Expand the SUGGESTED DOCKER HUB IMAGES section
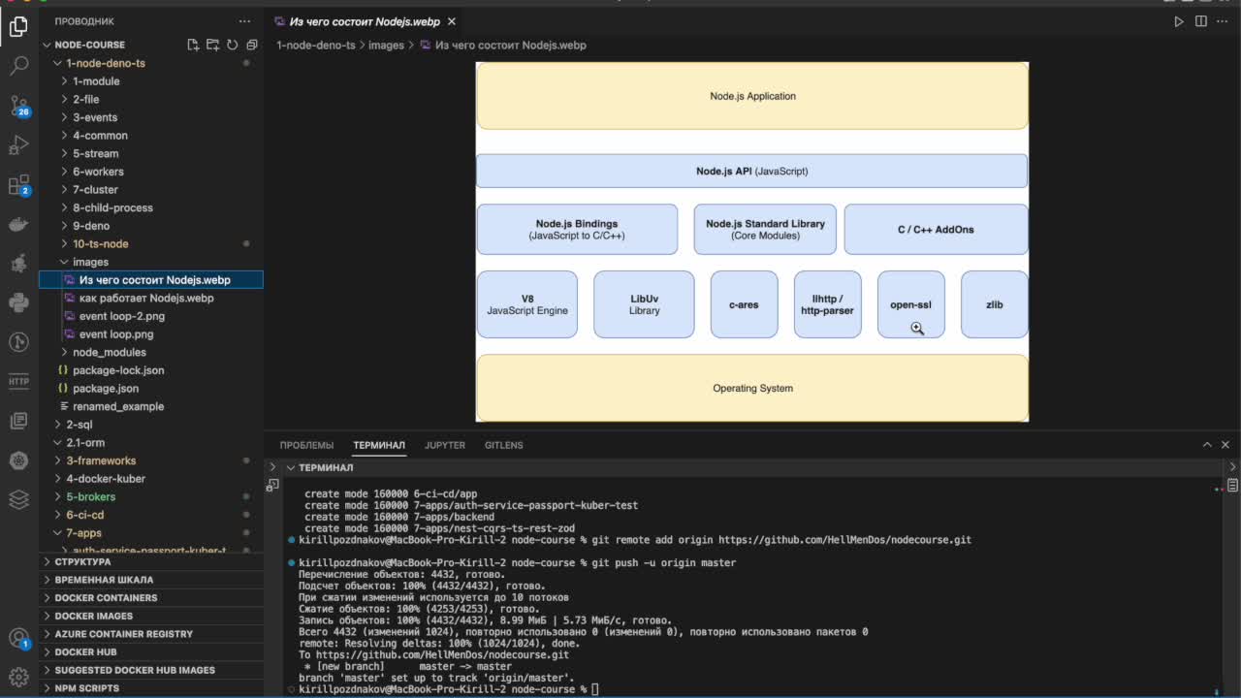The height and width of the screenshot is (698, 1241). [x=151, y=670]
